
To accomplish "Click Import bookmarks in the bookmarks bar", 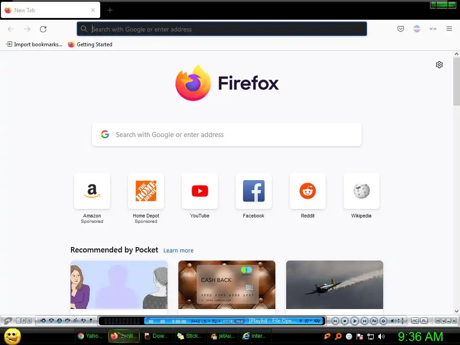I will coord(34,44).
